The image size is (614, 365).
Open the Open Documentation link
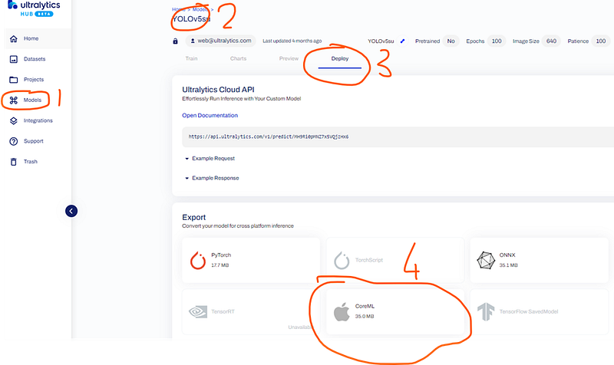210,116
